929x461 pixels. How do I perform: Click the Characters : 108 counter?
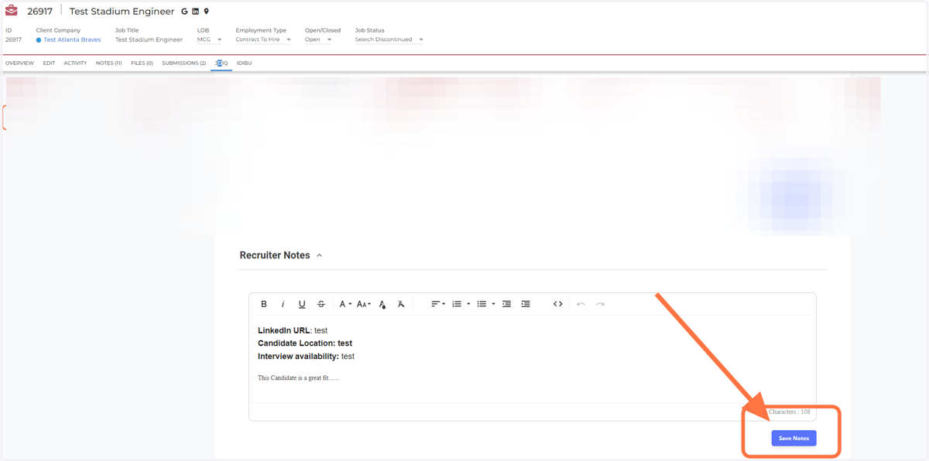click(x=789, y=412)
